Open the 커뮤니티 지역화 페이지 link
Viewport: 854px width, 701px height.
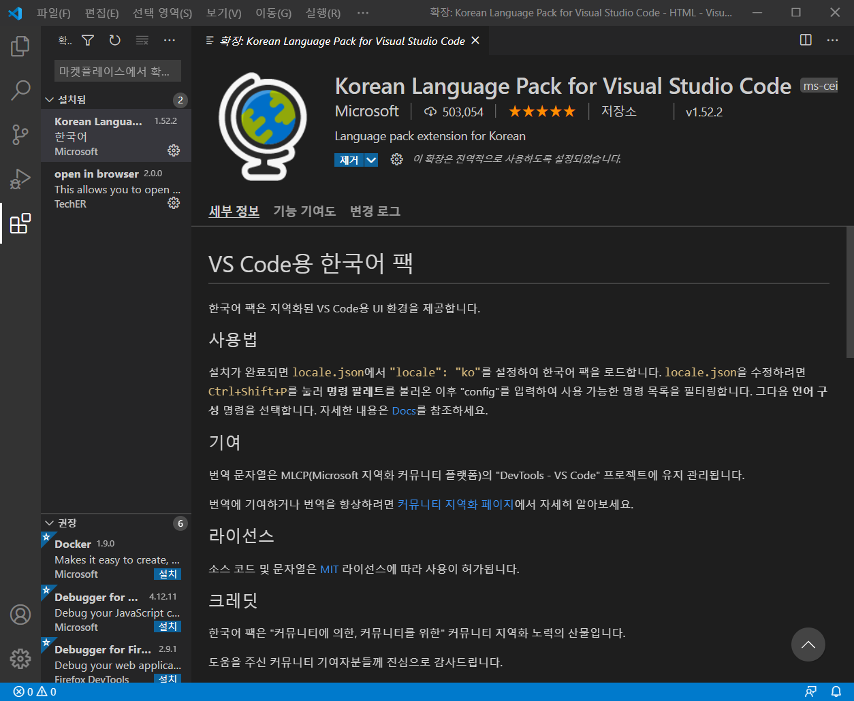[456, 504]
